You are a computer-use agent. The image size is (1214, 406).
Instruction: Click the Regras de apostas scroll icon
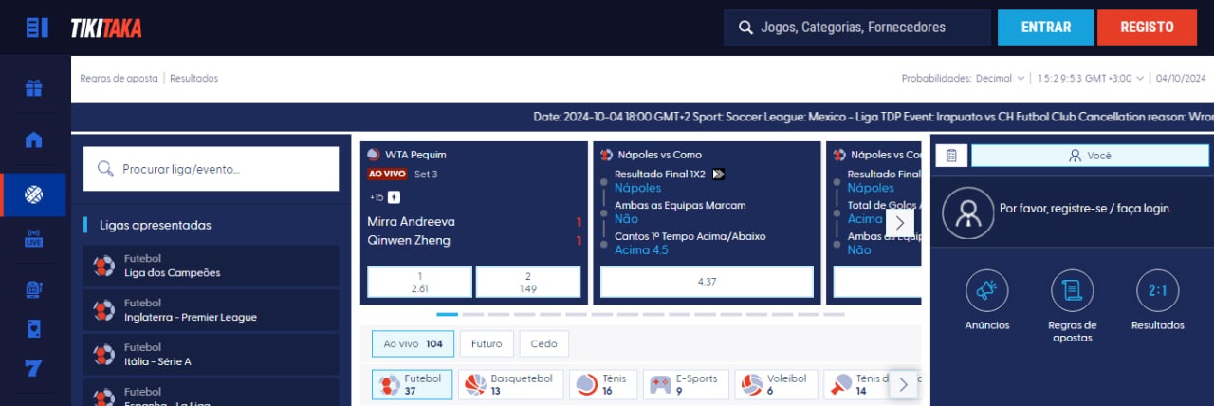tap(1072, 290)
